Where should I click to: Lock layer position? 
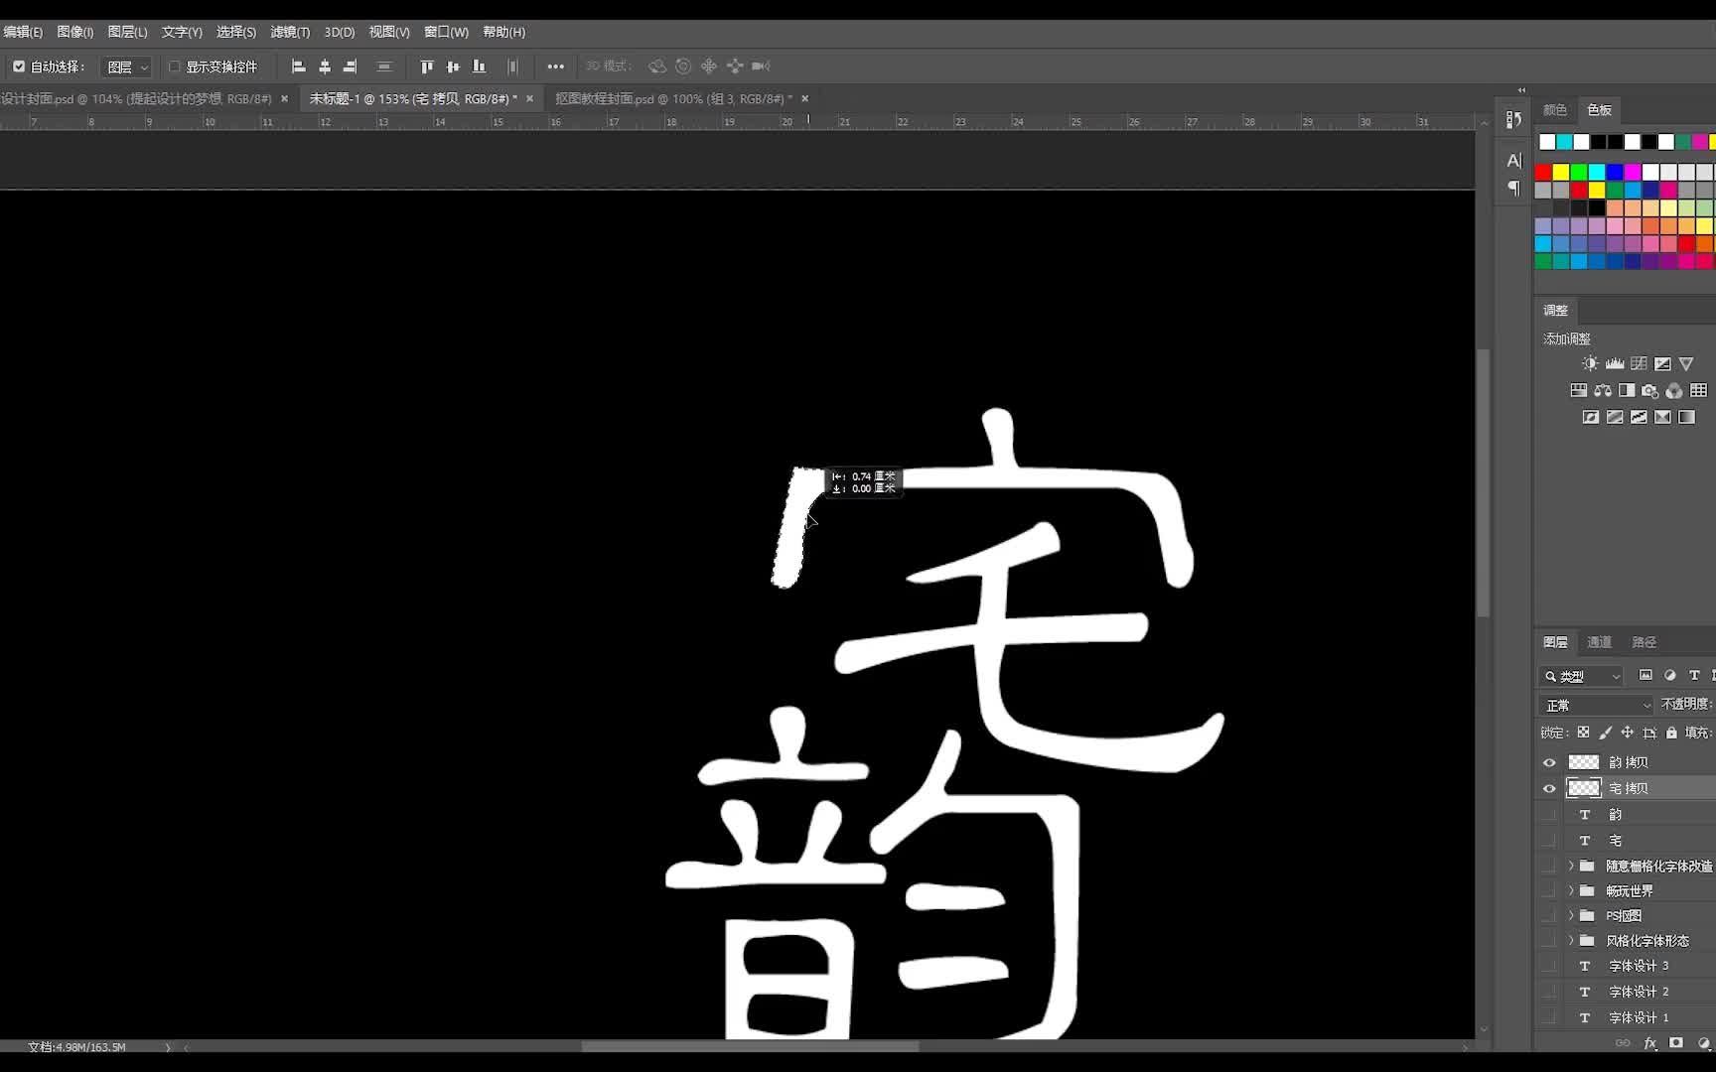click(1628, 733)
